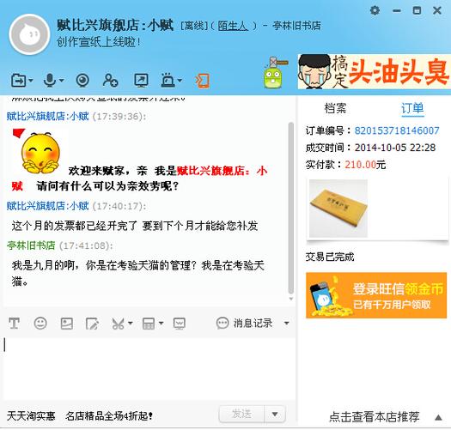
Task: Switch to the 档案 tab
Action: tap(335, 108)
